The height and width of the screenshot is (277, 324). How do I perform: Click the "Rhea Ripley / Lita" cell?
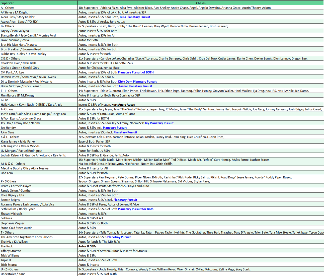point(39,195)
